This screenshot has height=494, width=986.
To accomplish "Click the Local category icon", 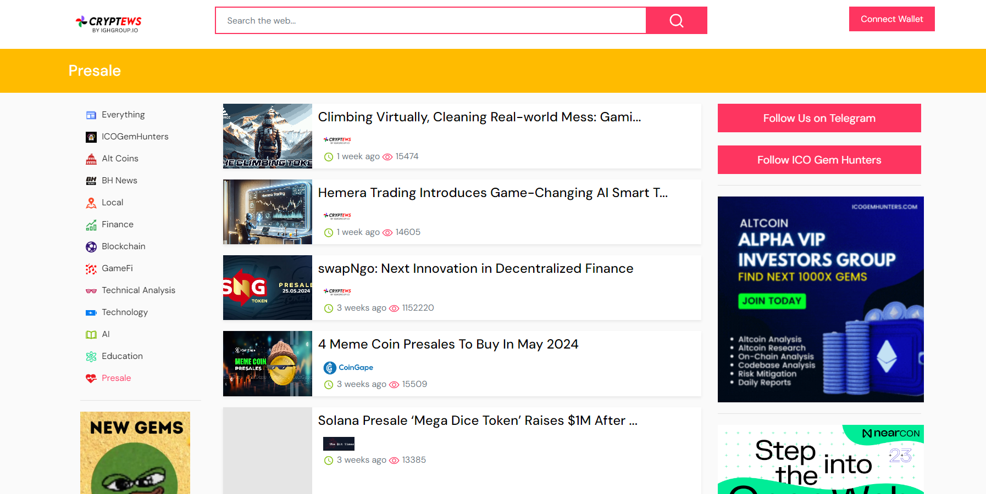I will click(x=91, y=203).
